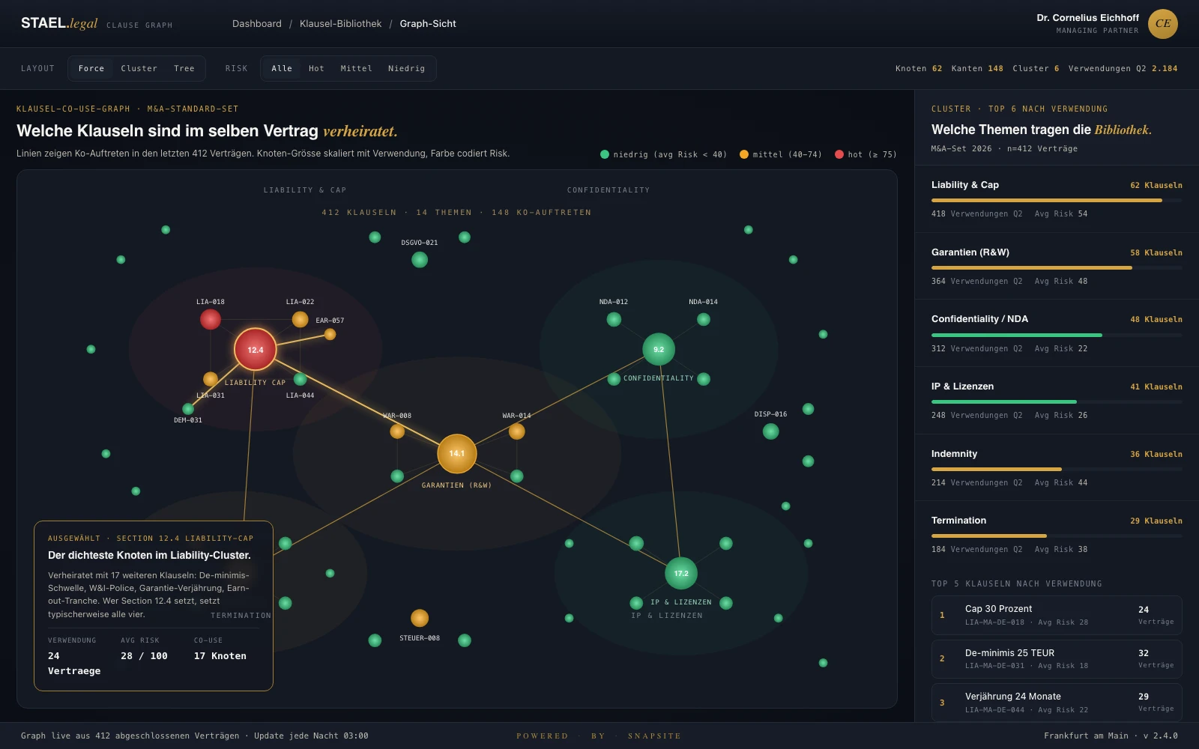Switch layout to Force
Image resolution: width=1199 pixels, height=749 pixels.
91,68
